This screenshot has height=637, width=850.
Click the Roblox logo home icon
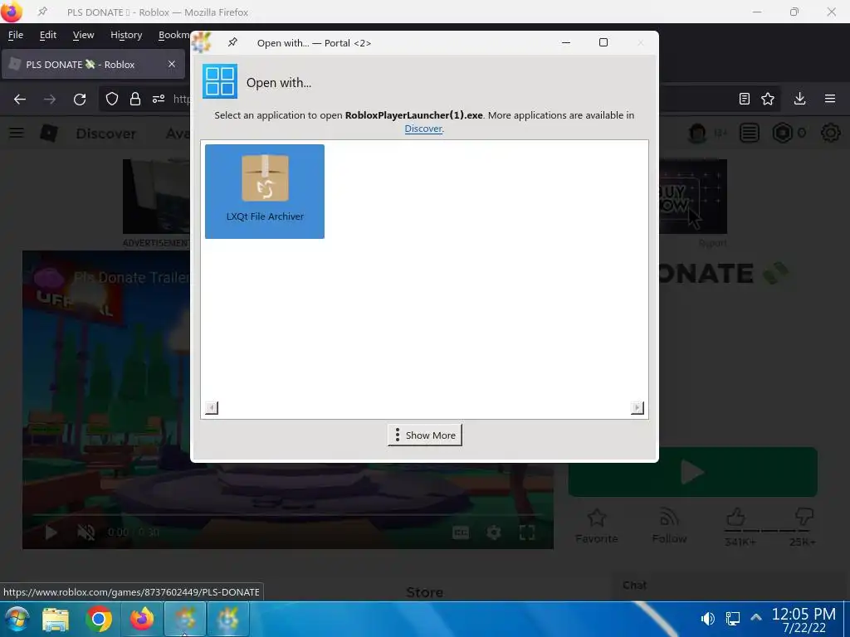pyautogui.click(x=49, y=133)
